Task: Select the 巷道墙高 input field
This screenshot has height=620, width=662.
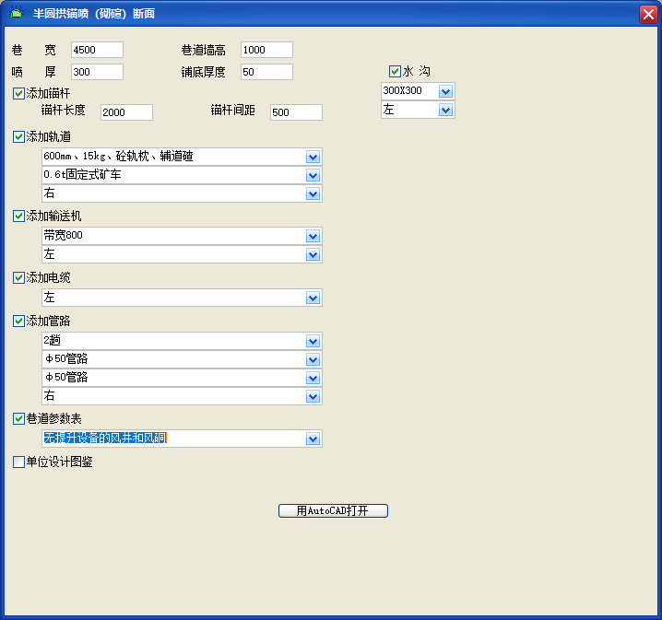Action: 266,50
